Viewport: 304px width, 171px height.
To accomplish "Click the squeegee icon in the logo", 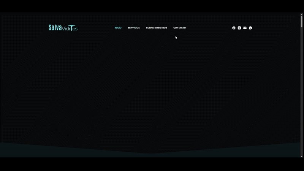I will coord(71,28).
